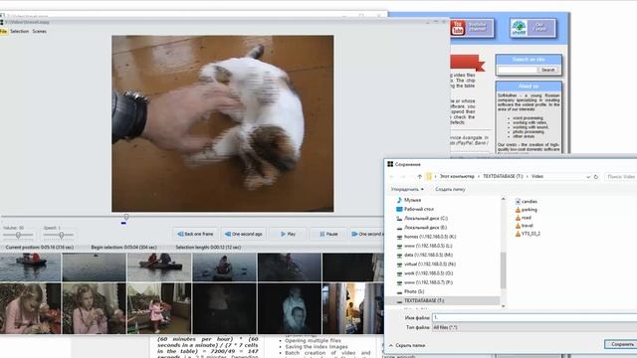Click the 'Имя файла' filename field

tap(534, 318)
